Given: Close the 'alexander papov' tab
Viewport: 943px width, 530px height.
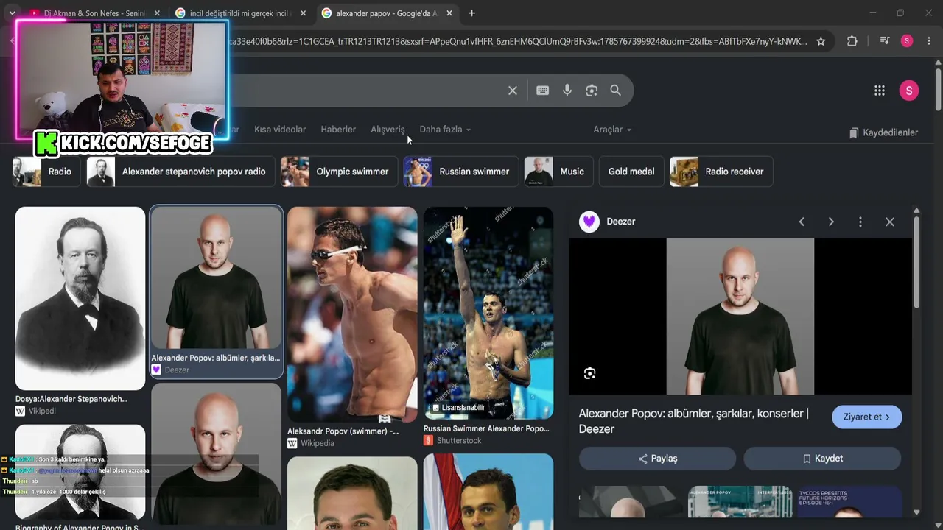Looking at the screenshot, I should point(449,13).
